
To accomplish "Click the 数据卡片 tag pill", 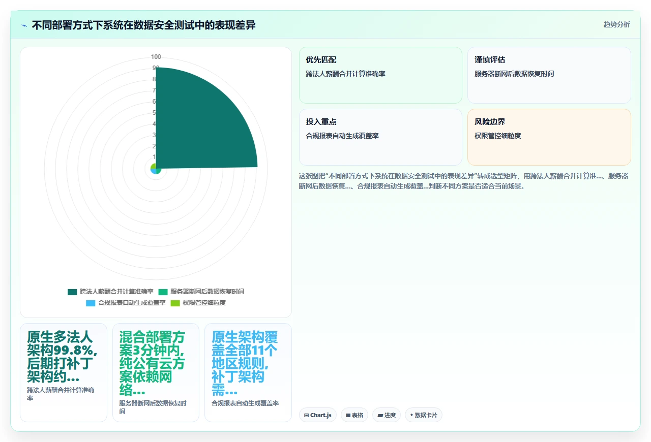I will 424,415.
